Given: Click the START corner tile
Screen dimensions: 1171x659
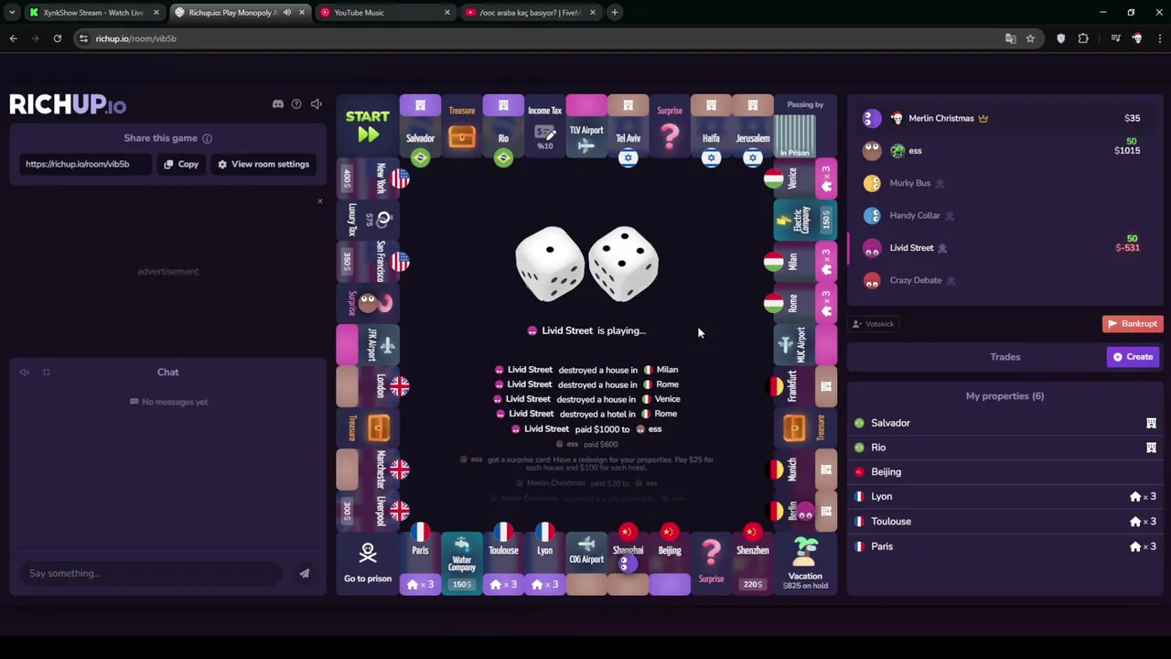Looking at the screenshot, I should [368, 126].
